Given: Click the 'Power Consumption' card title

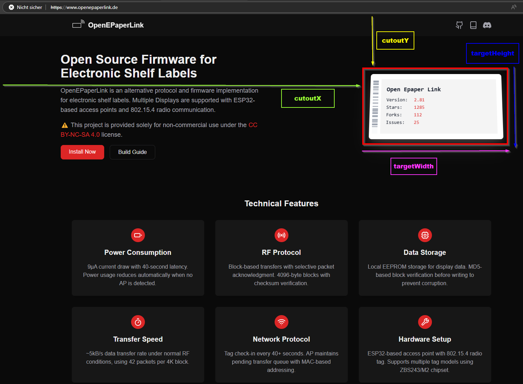Looking at the screenshot, I should point(138,252).
